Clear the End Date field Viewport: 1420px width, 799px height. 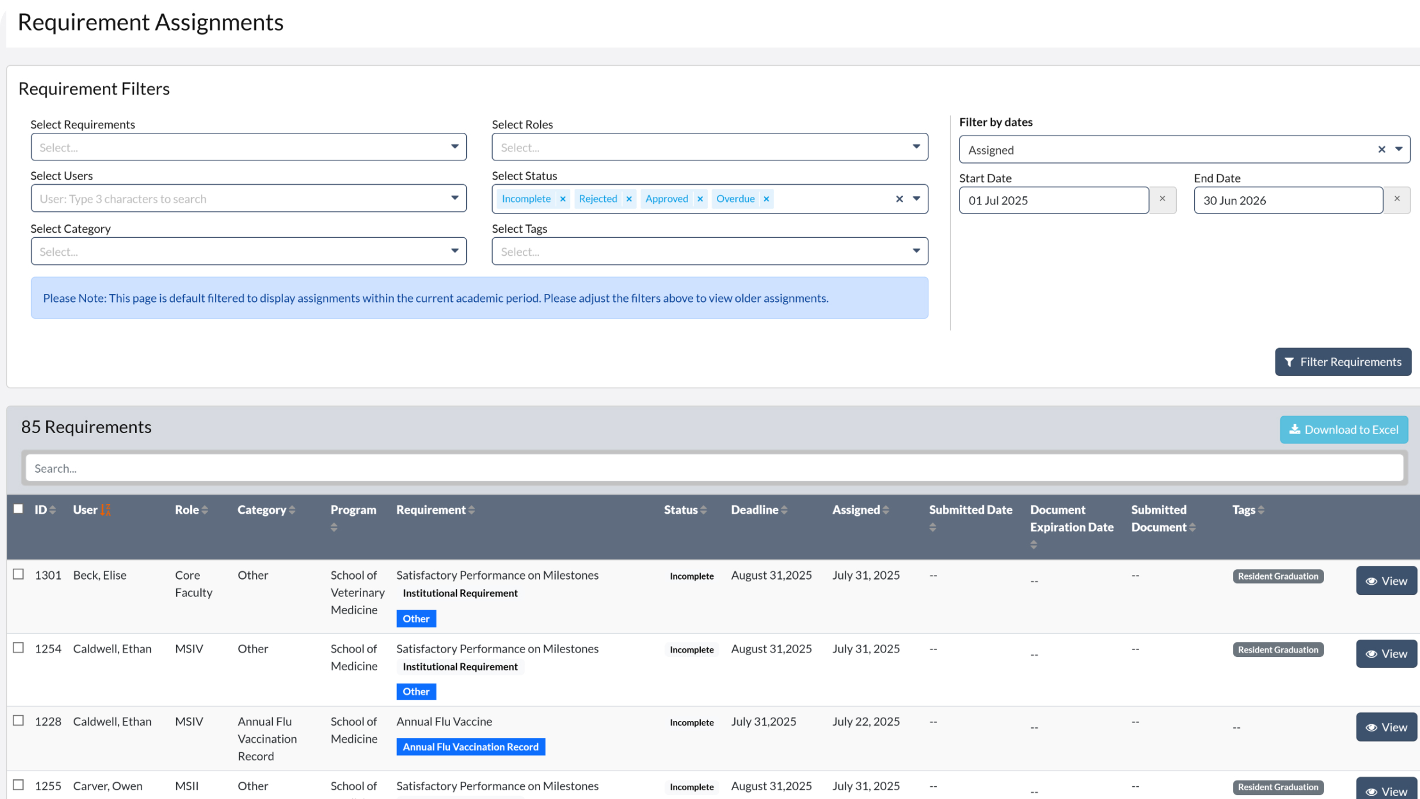click(1397, 199)
